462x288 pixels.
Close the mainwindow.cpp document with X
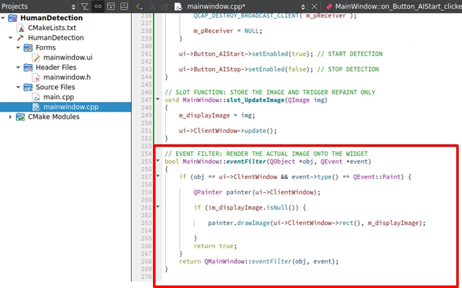coord(314,6)
